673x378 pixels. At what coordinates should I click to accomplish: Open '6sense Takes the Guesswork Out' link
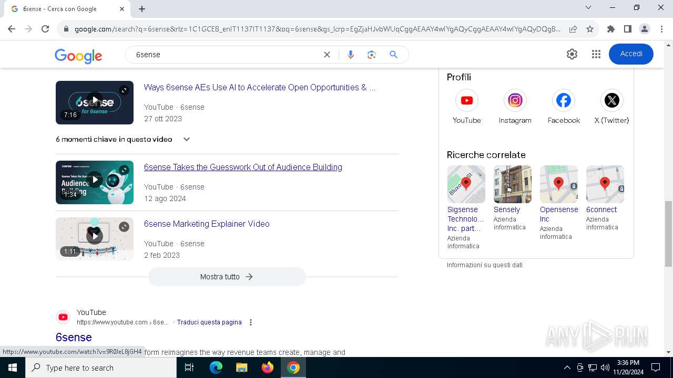click(243, 167)
